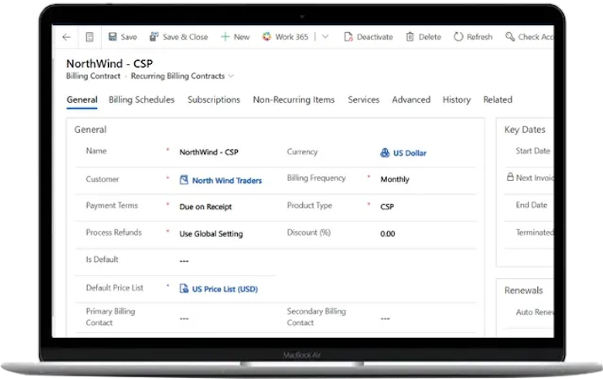This screenshot has width=603, height=379.
Task: Click the account icon beside North Wind Traders
Action: pos(184,179)
